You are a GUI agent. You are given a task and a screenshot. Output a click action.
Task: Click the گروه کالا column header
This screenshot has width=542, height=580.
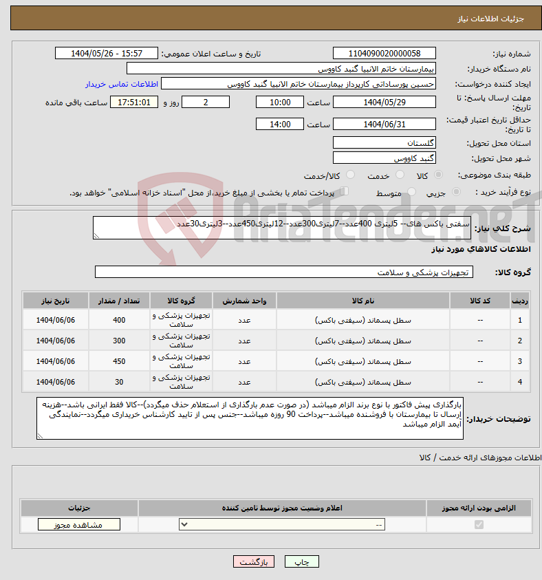[x=181, y=301]
